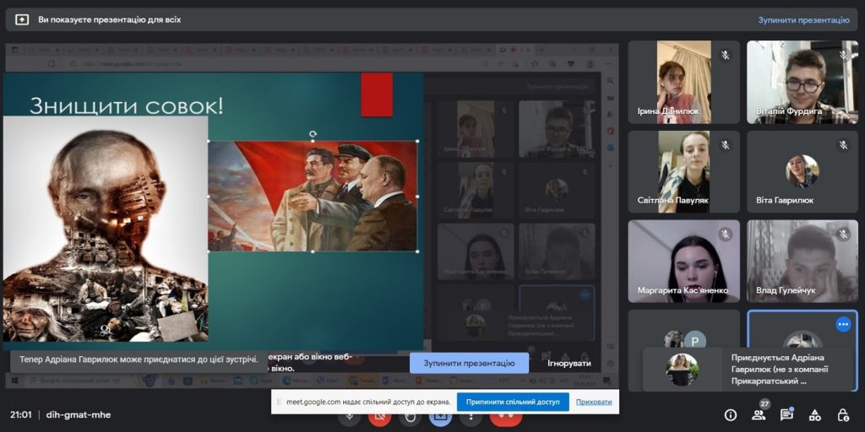Toggle the camera in bottom call controls
865x432 pixels.
(x=380, y=418)
